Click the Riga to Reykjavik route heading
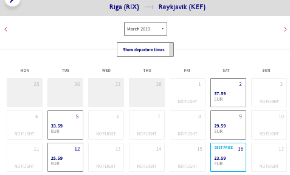 [157, 7]
